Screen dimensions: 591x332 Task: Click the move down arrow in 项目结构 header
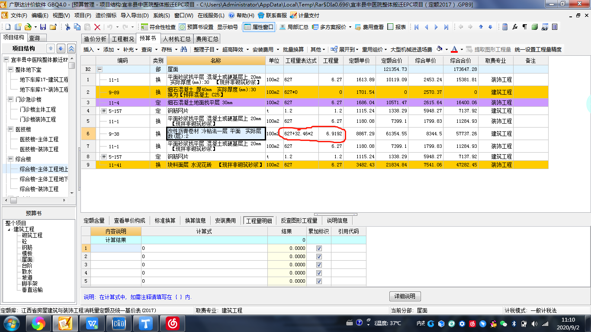[x=61, y=49]
